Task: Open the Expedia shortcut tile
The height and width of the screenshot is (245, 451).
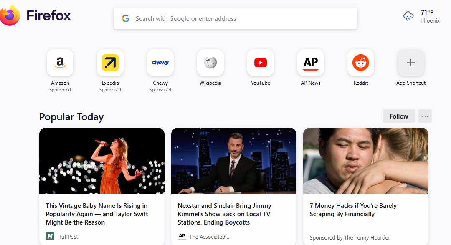Action: pyautogui.click(x=110, y=63)
